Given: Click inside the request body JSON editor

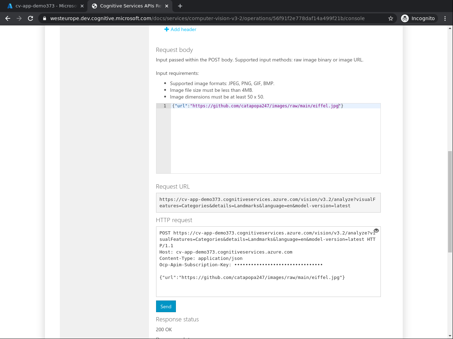Looking at the screenshot, I should pos(275,138).
